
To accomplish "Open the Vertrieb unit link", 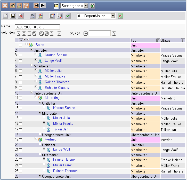I will click(51, 139).
